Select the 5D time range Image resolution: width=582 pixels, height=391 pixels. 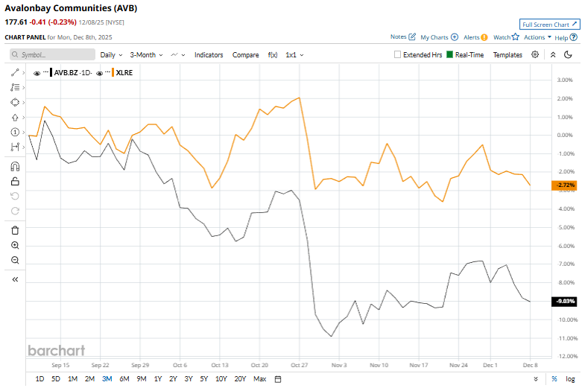coord(56,379)
